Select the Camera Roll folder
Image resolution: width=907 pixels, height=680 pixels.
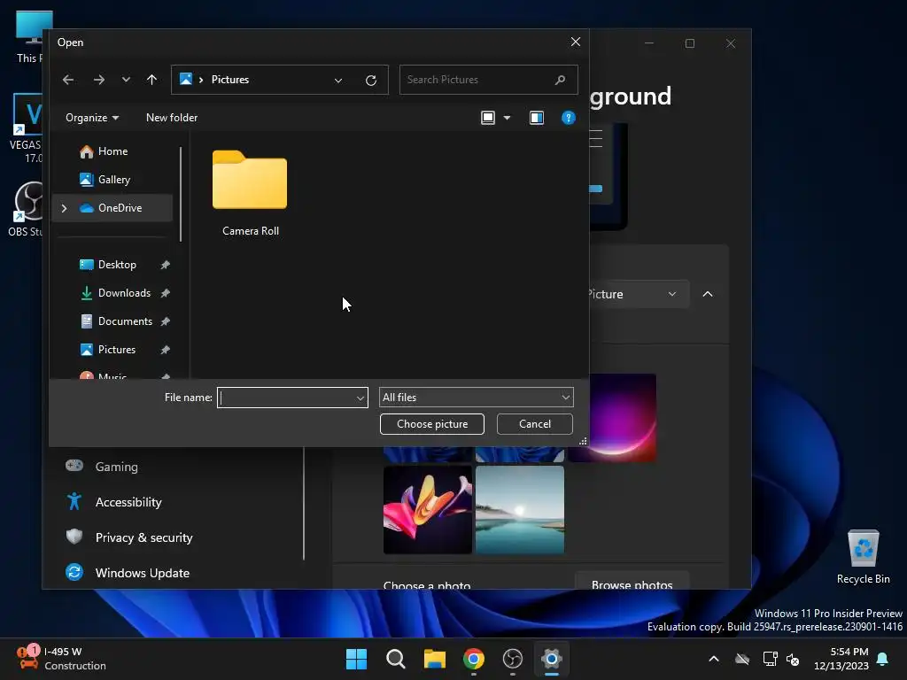coord(250,193)
